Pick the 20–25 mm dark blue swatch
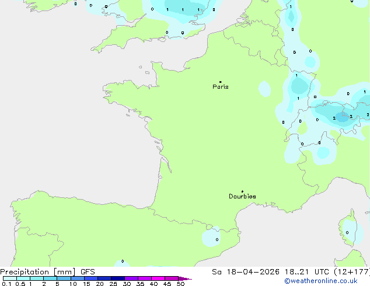The width and height of the screenshot is (370, 286). [104, 278]
